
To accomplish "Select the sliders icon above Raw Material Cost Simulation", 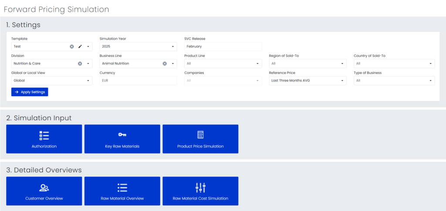I will click(x=200, y=188).
